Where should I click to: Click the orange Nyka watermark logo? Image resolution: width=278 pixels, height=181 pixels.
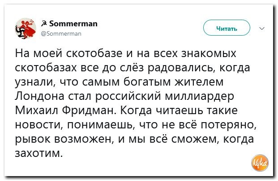(260, 163)
